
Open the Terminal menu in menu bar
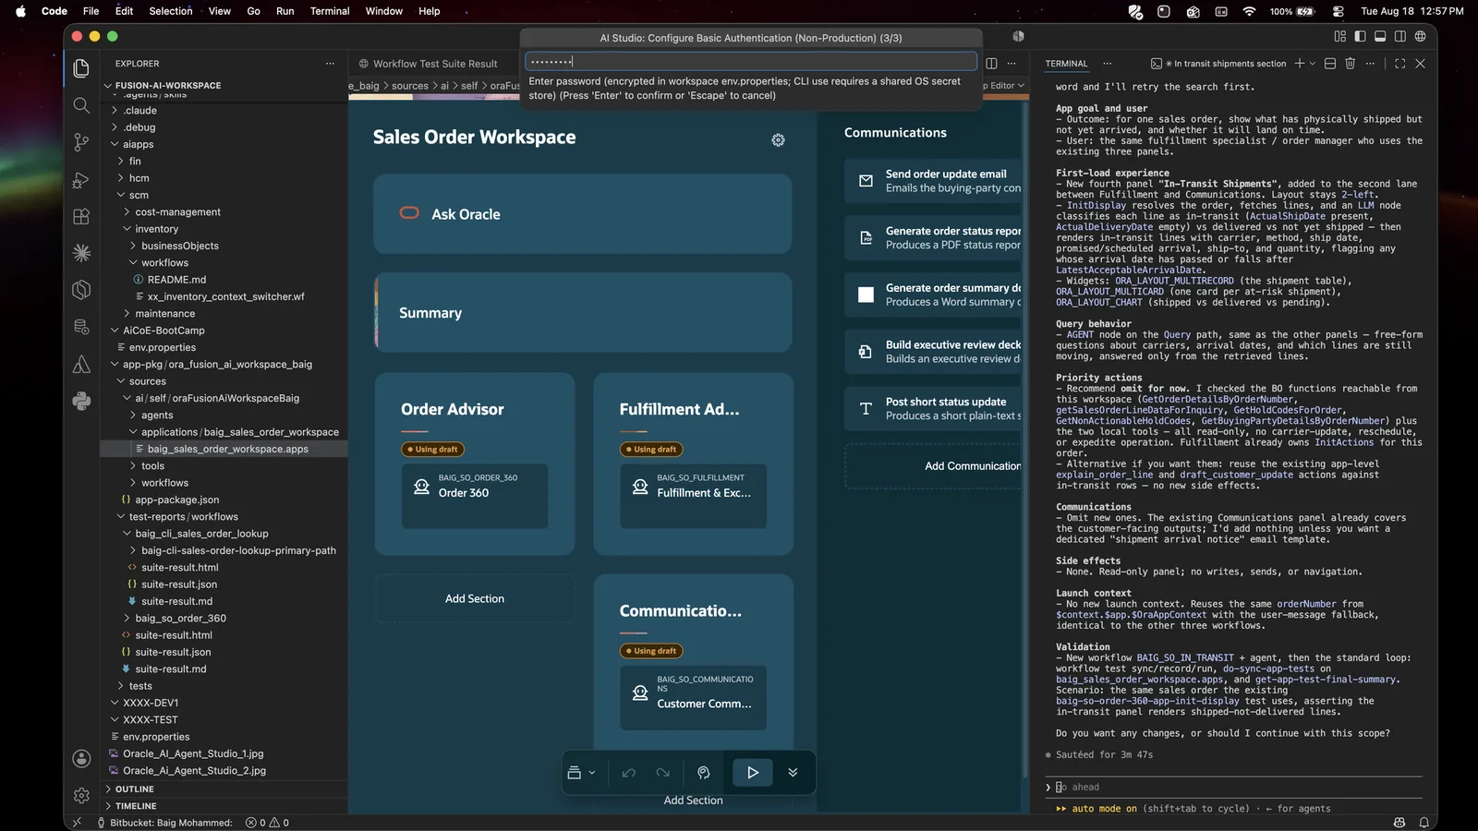click(x=330, y=11)
